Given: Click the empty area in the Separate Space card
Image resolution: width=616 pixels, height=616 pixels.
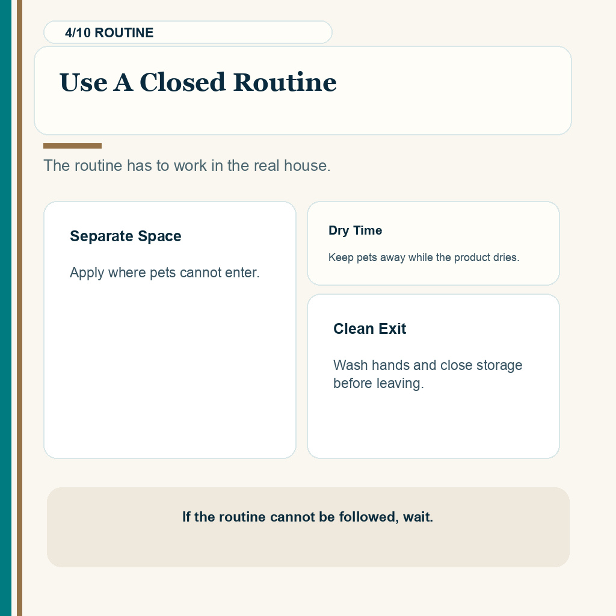Looking at the screenshot, I should pyautogui.click(x=170, y=369).
